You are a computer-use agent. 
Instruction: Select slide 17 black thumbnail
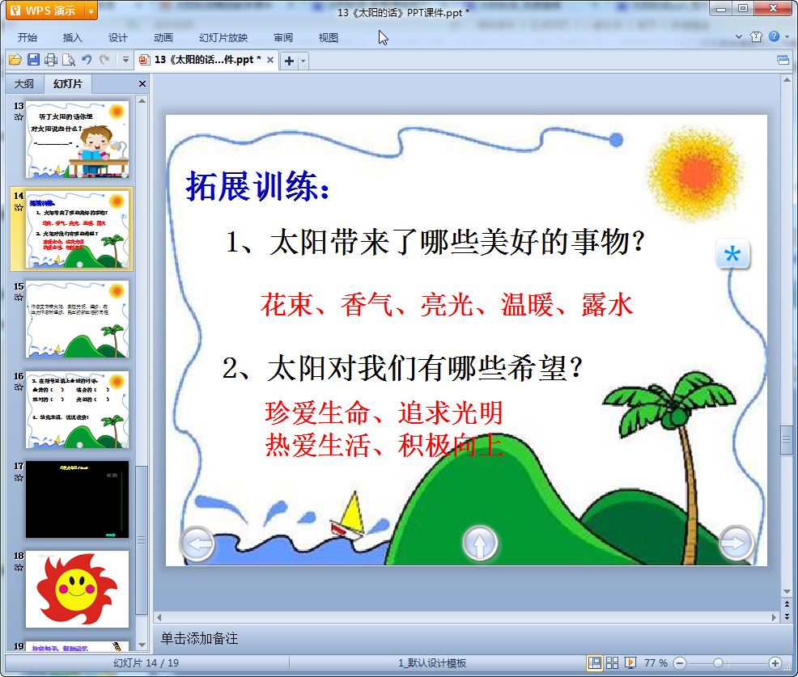point(78,500)
